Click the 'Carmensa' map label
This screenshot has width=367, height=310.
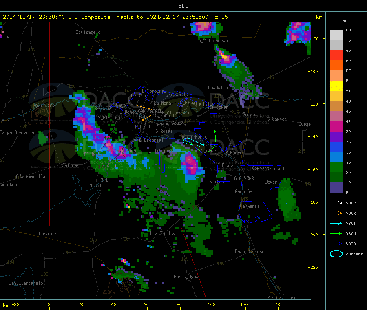(250, 206)
